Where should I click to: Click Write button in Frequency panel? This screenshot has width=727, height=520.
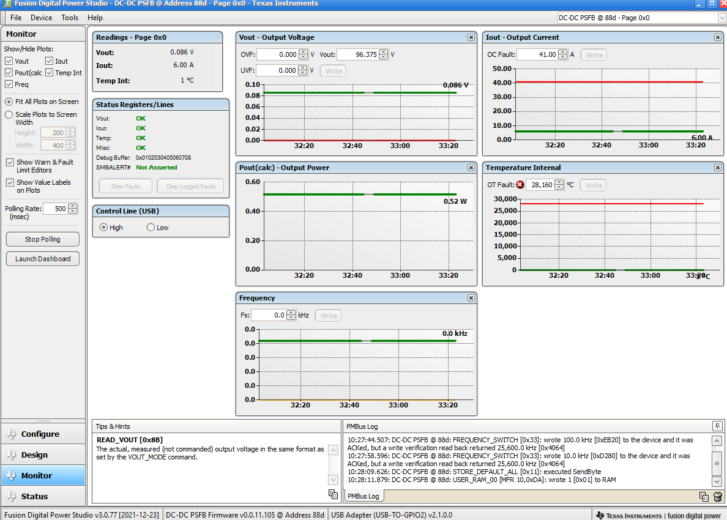329,316
